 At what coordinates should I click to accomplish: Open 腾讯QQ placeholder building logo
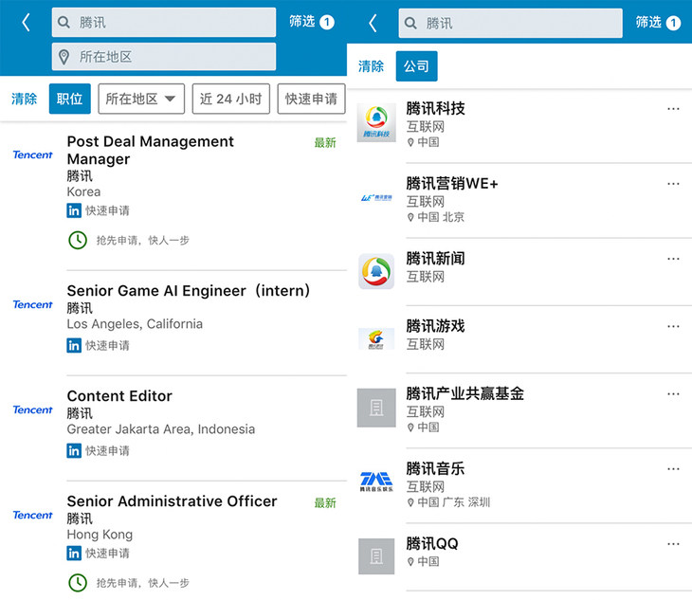click(376, 555)
